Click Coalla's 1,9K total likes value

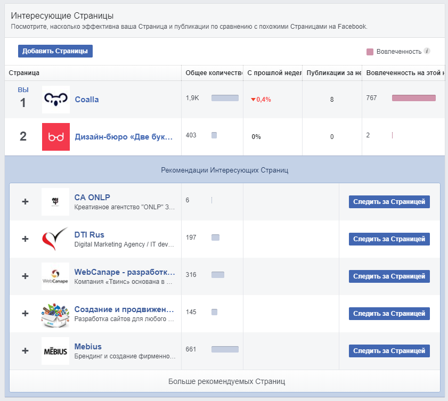click(192, 98)
